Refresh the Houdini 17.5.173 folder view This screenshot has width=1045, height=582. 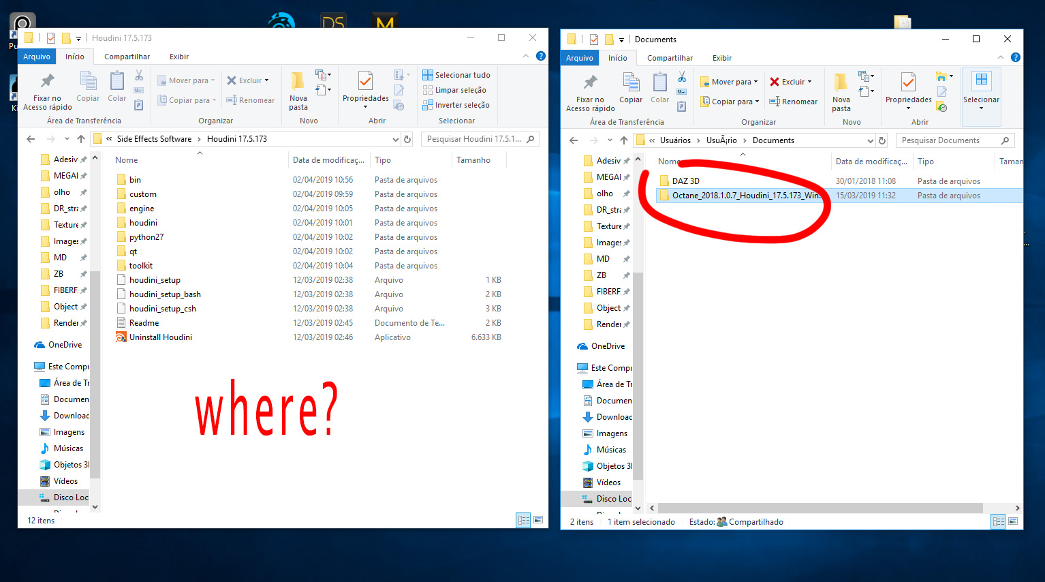click(407, 139)
